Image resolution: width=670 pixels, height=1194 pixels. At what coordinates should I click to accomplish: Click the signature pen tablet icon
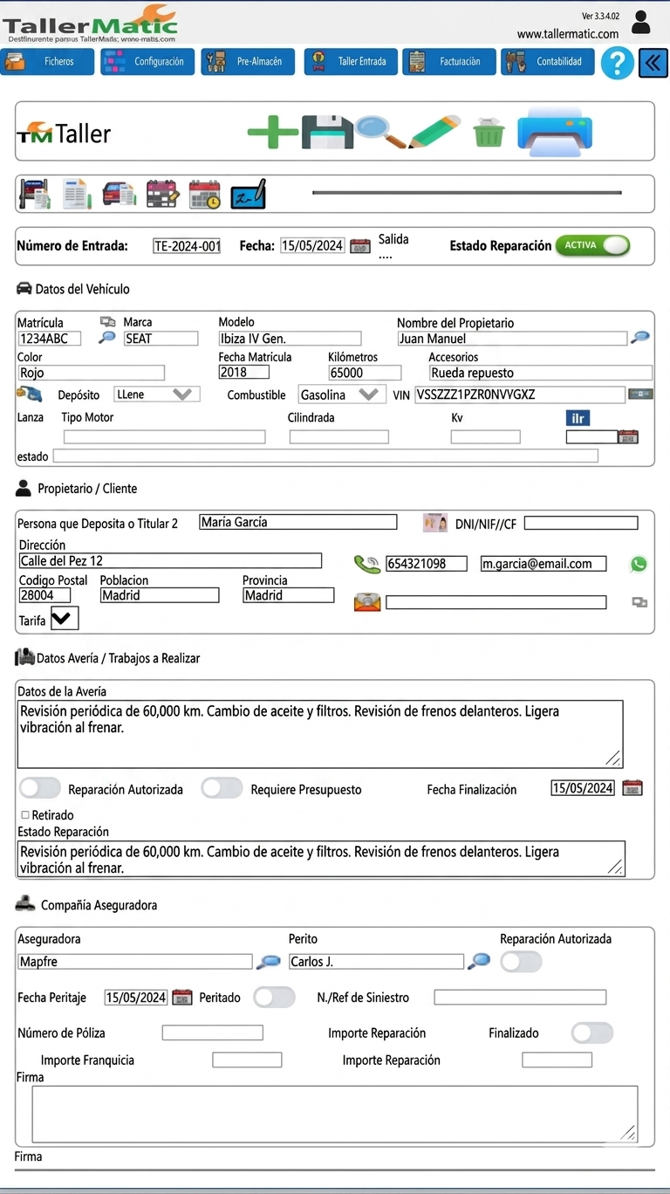[248, 194]
